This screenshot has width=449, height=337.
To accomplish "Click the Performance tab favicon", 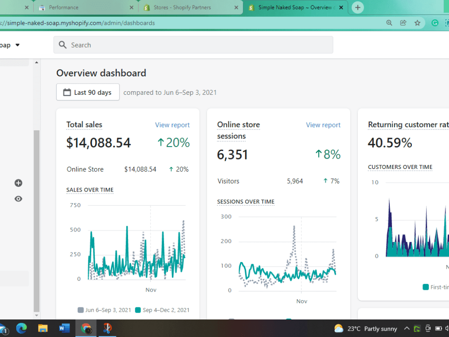I will [x=42, y=8].
